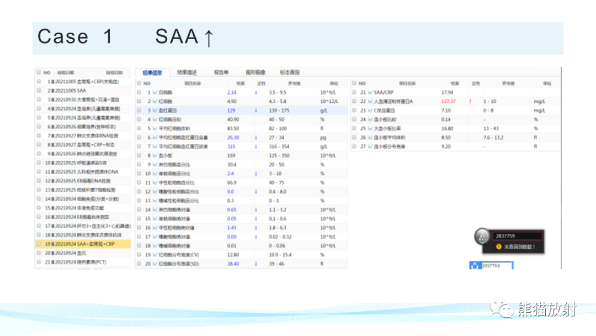Viewport: 596px width, 336px height.
Task: Click reference range 130 - 175
Action: click(x=279, y=111)
